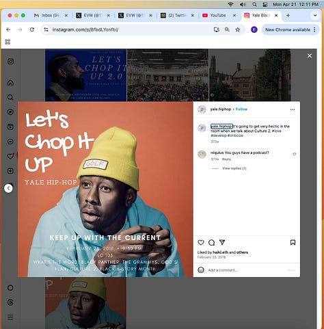Close the post overlay with X
The image size is (324, 329).
(310, 56)
